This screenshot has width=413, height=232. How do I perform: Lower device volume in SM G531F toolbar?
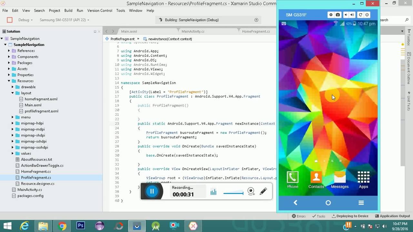[x=346, y=15]
